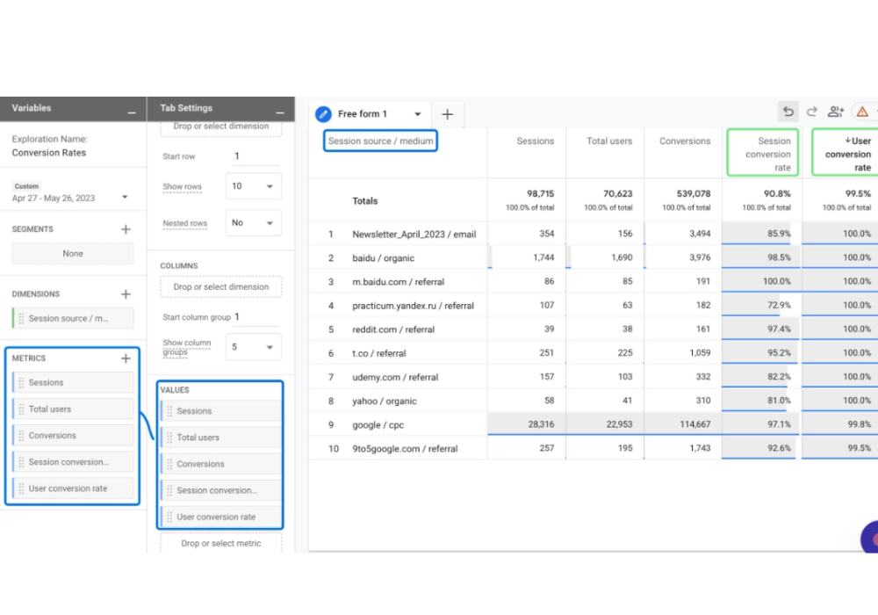Select the Variables panel header
The image size is (878, 615).
pyautogui.click(x=31, y=108)
